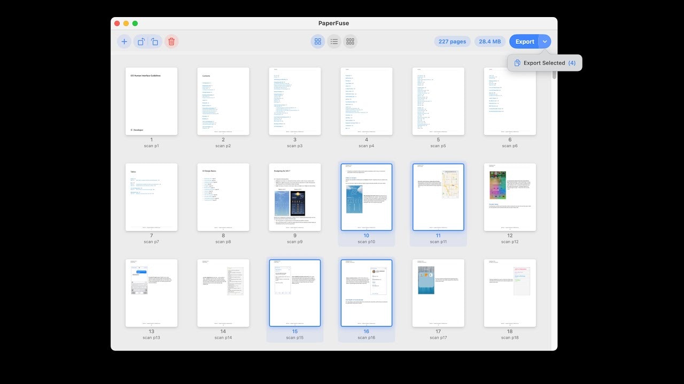
Task: Click the PaperFuse window title
Action: click(x=334, y=23)
